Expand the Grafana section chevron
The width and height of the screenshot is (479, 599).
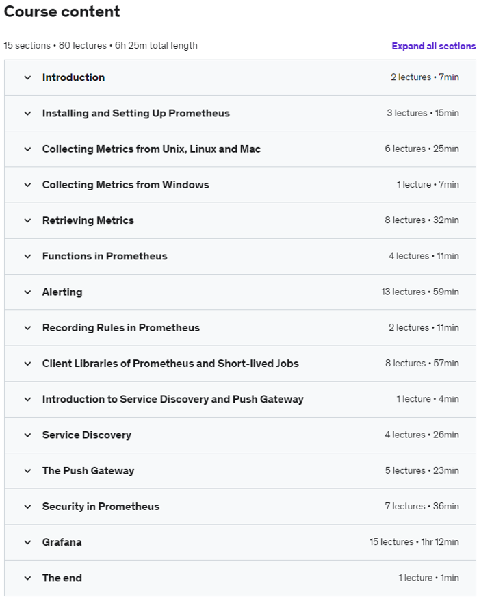tap(27, 542)
